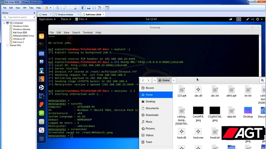The image size is (266, 149).
Task: Open the library search dropdown arrow
Action: tap(34, 17)
